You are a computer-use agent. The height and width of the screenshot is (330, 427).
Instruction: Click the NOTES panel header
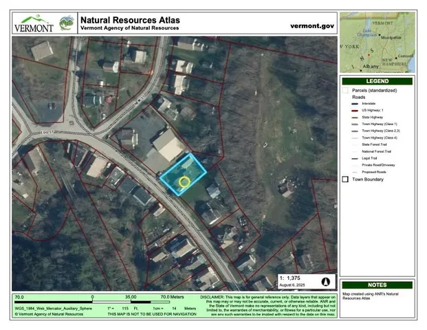(377, 285)
